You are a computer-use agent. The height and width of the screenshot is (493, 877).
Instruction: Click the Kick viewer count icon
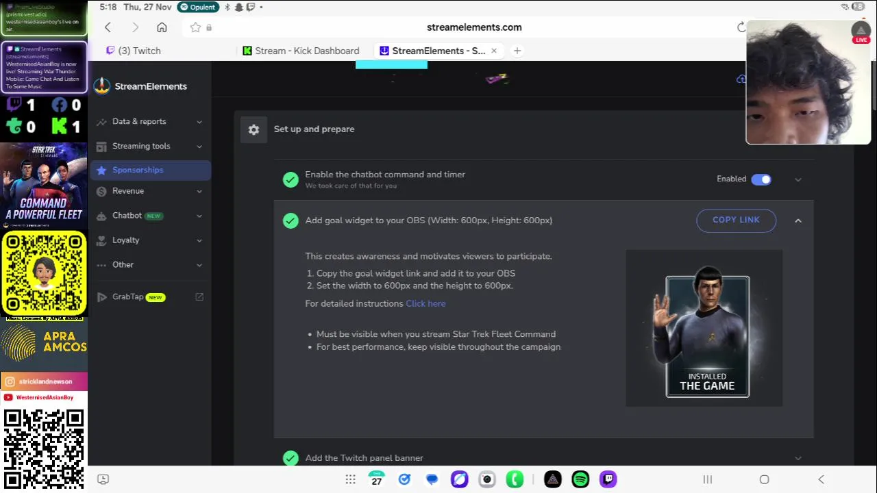[x=59, y=127]
